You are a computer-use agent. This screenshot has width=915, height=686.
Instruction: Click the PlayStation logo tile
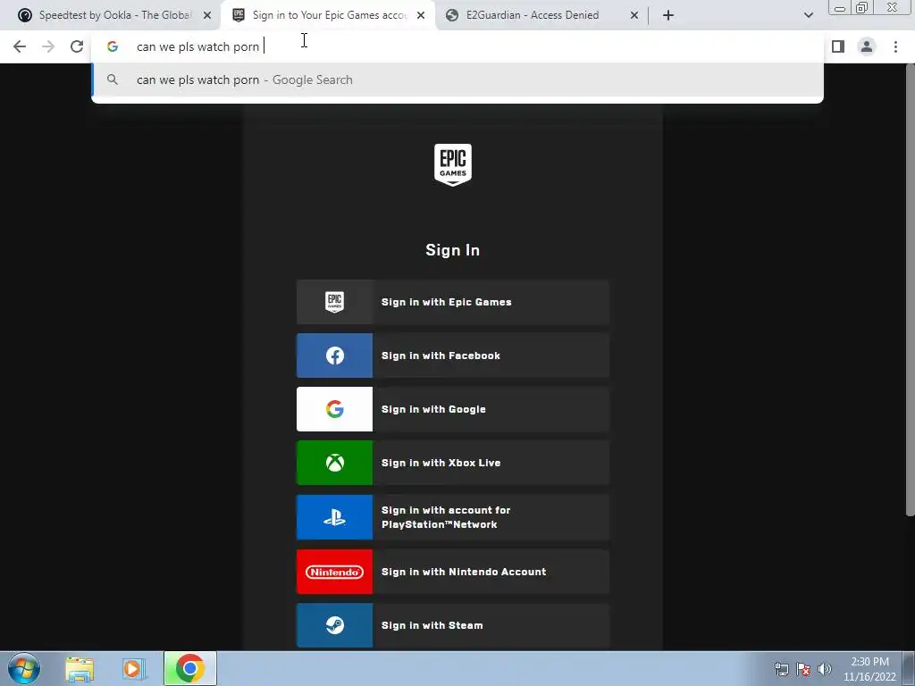pyautogui.click(x=334, y=517)
